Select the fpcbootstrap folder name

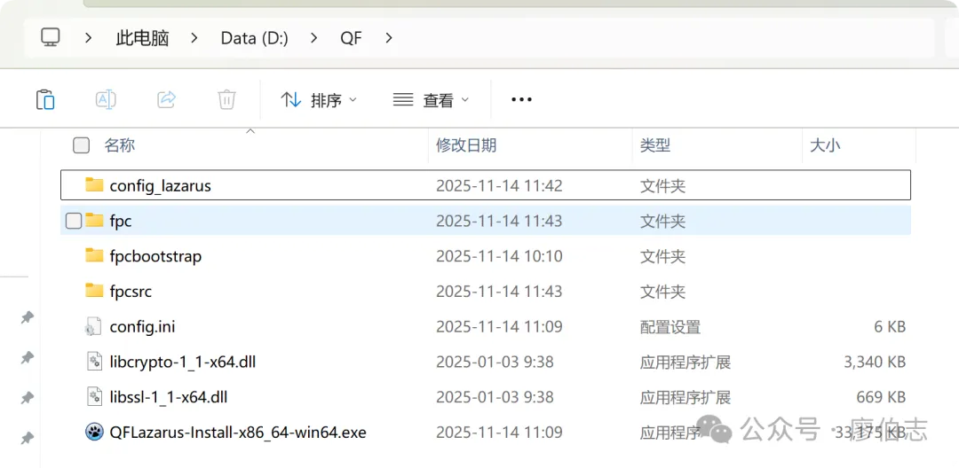coord(155,256)
